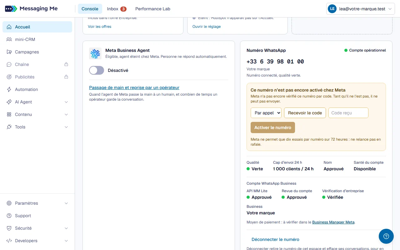Click the Tools plug icon
The height and width of the screenshot is (250, 400).
(9, 127)
